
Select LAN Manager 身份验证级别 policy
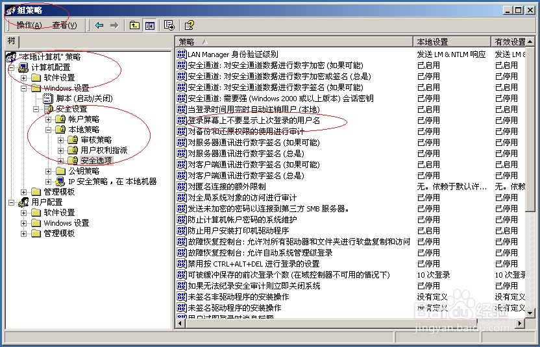point(233,54)
